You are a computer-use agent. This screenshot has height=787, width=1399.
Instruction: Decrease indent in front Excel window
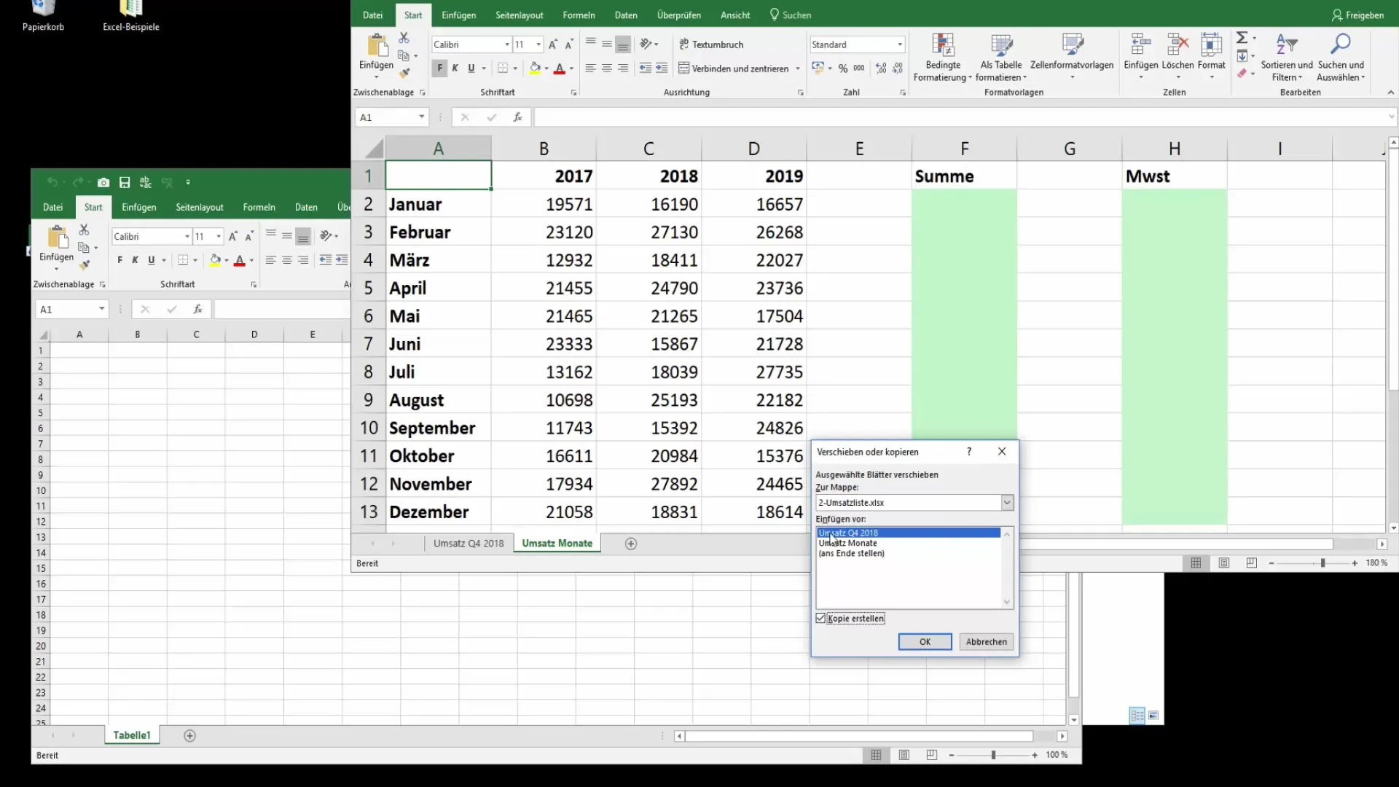(646, 68)
